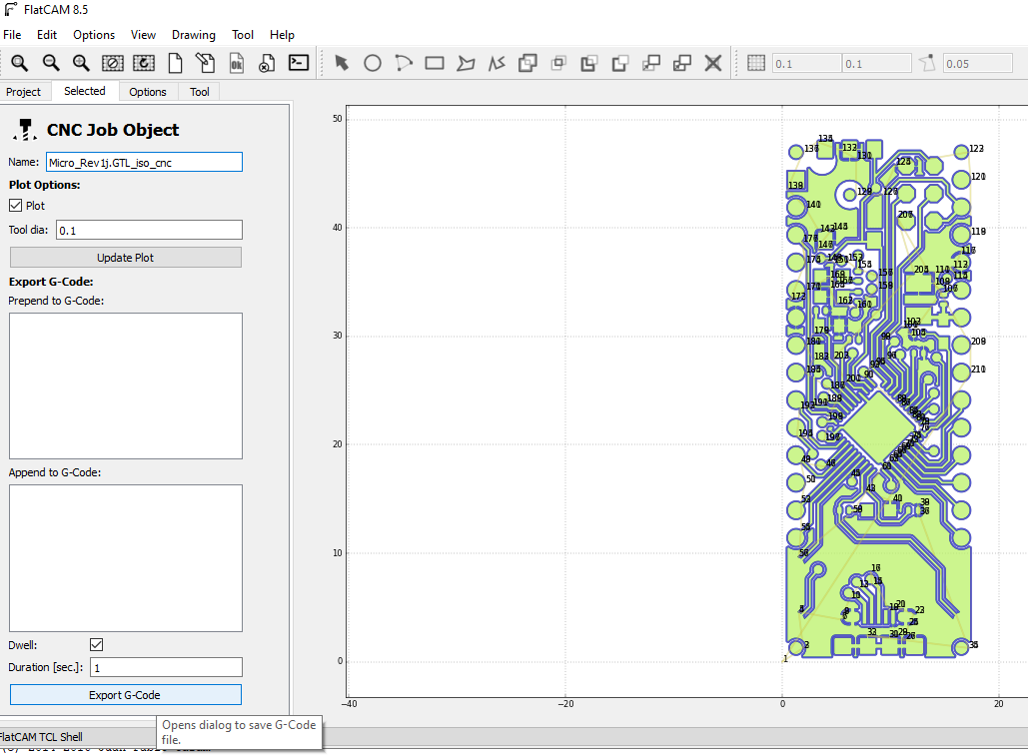Click the Move Objects icon

pos(651,63)
